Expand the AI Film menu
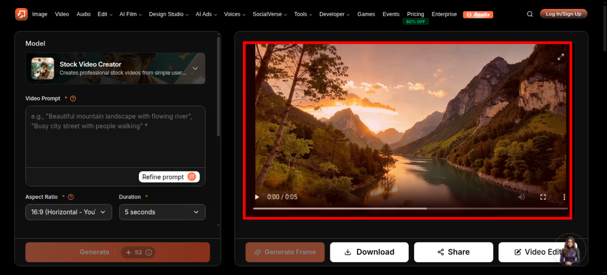Viewport: 607px width, 275px height. tap(131, 14)
